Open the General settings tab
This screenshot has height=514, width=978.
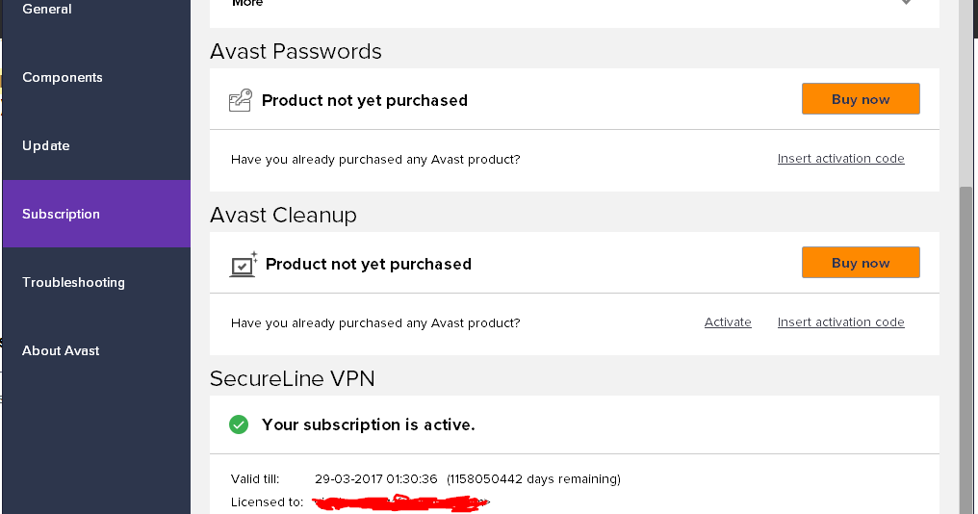click(47, 10)
